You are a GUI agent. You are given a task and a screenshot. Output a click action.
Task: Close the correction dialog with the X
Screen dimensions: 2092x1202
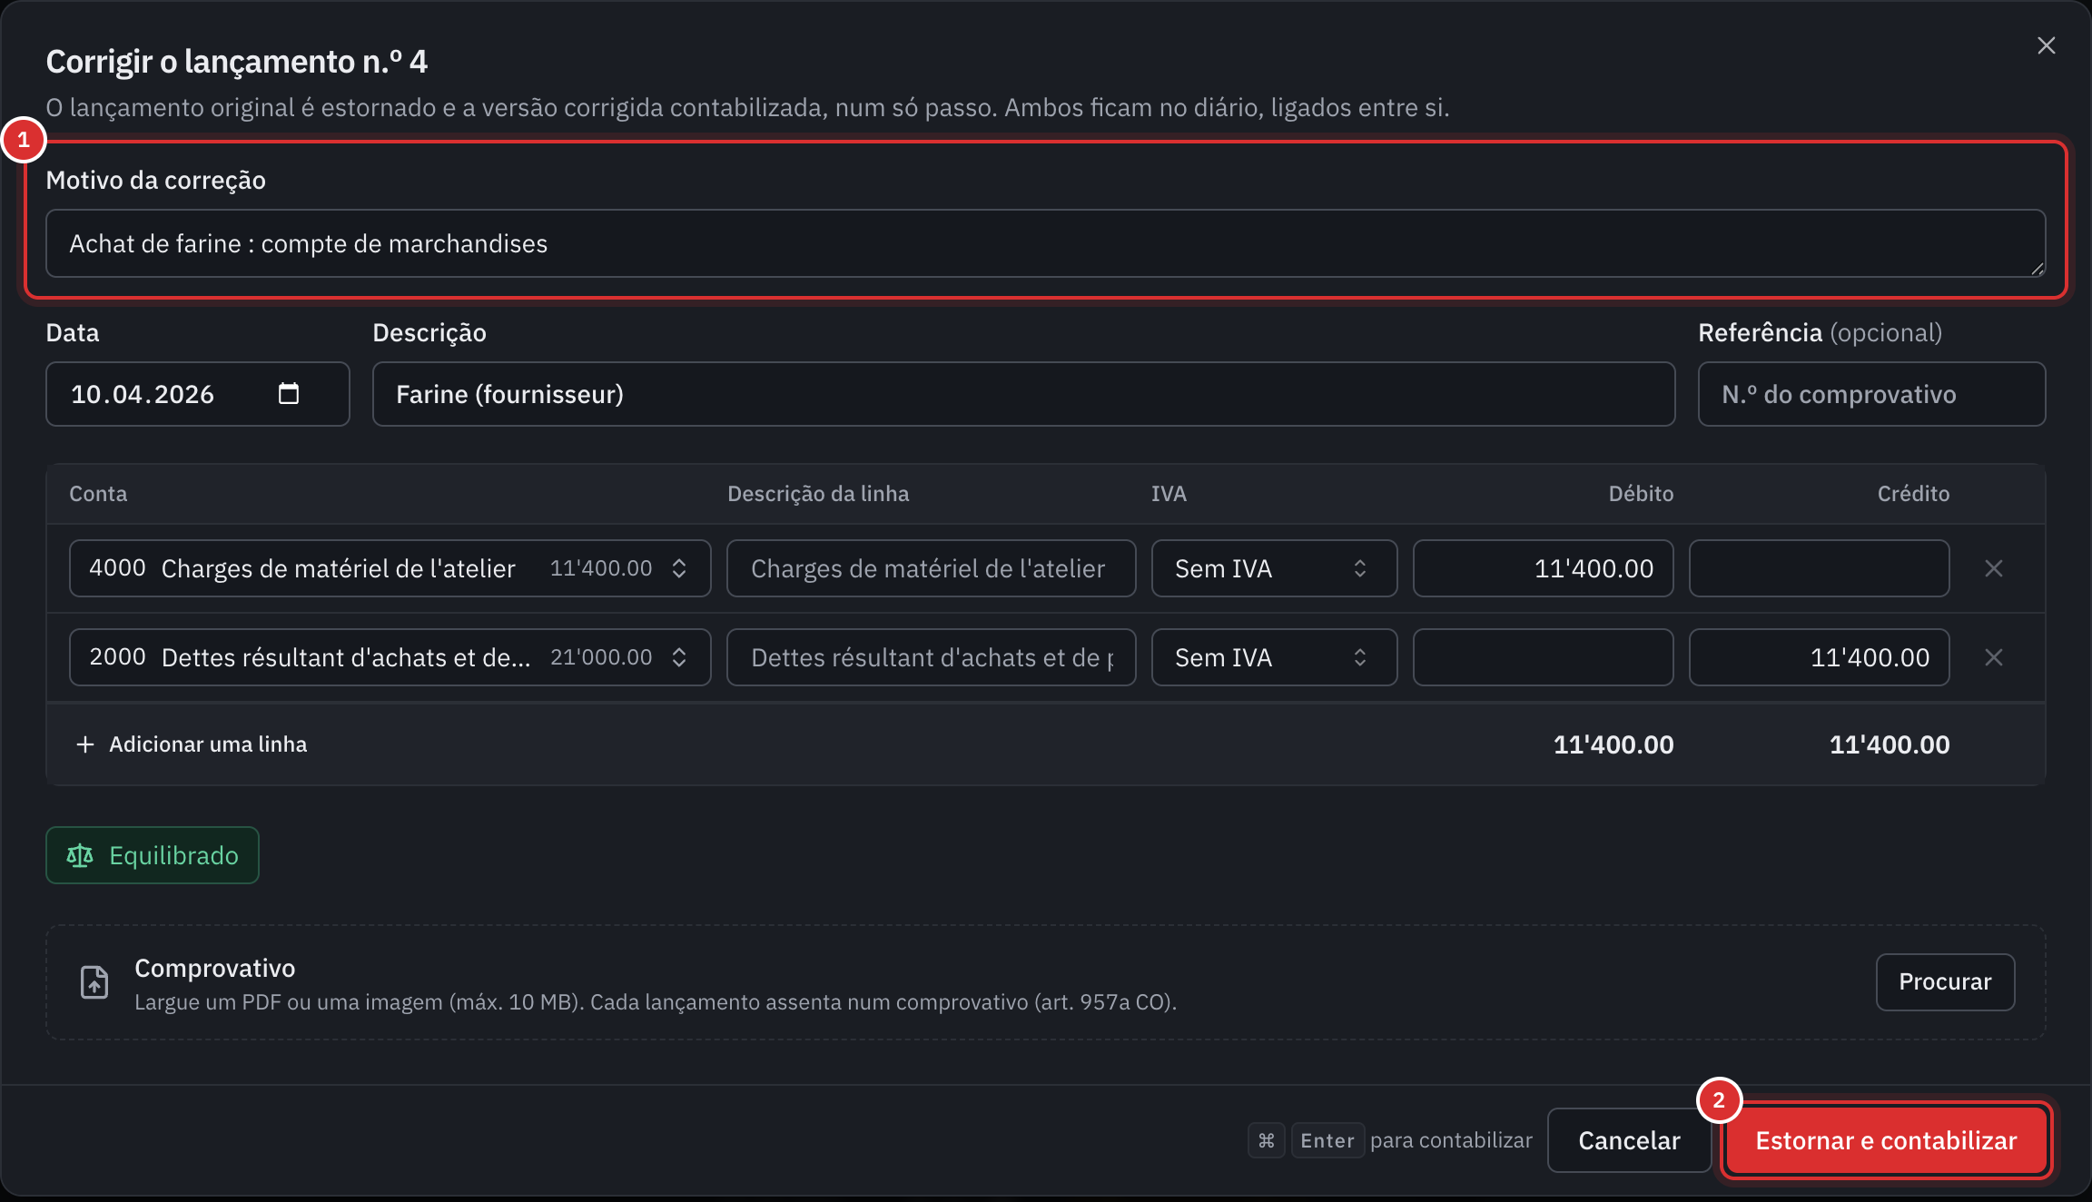2046,45
